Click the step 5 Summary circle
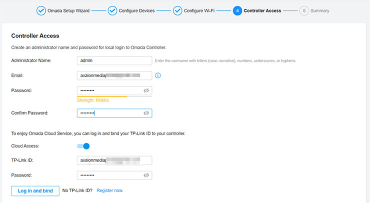 click(304, 10)
